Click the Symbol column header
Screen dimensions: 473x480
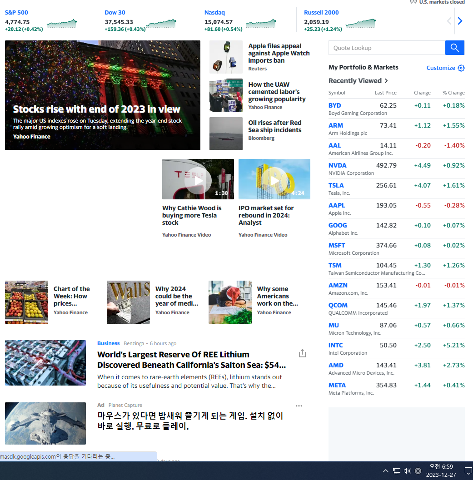337,93
